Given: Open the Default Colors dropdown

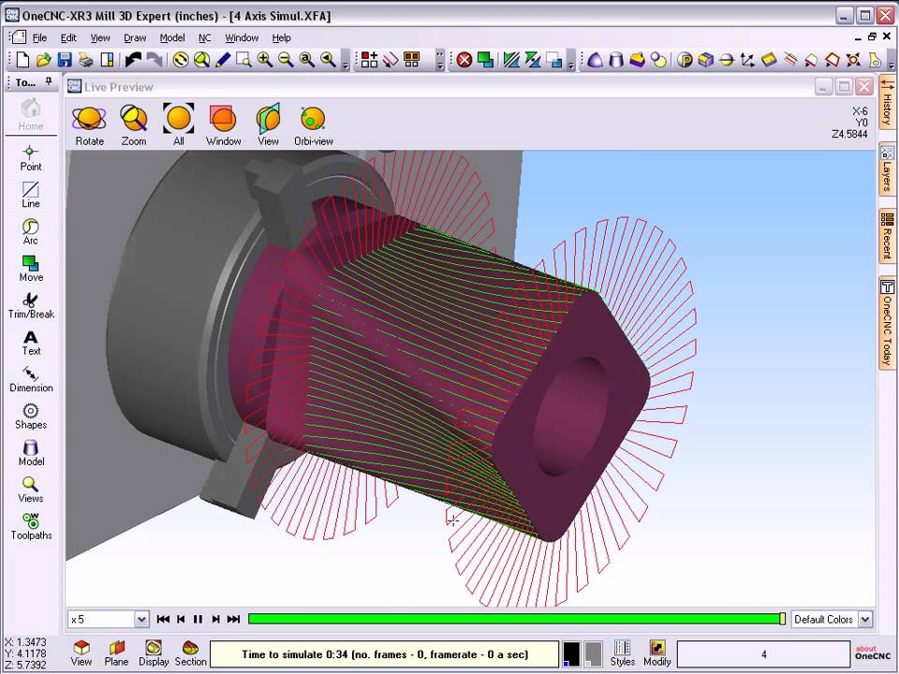Looking at the screenshot, I should point(865,620).
